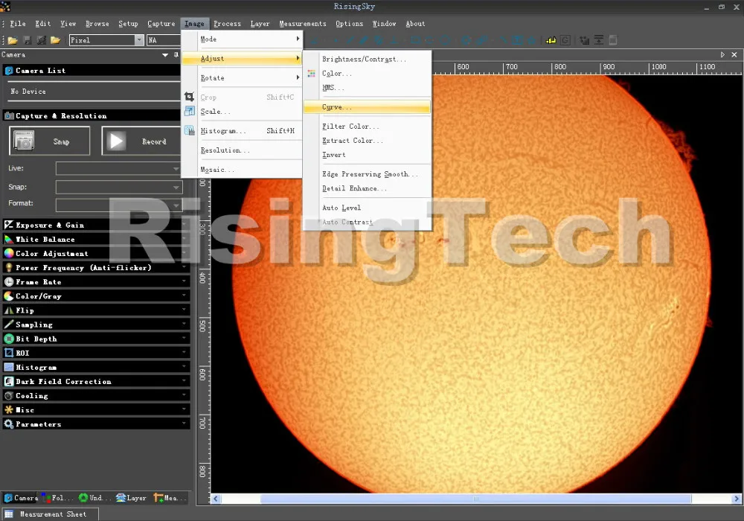
Task: Click the Crop icon in the Image menu
Action: point(190,98)
